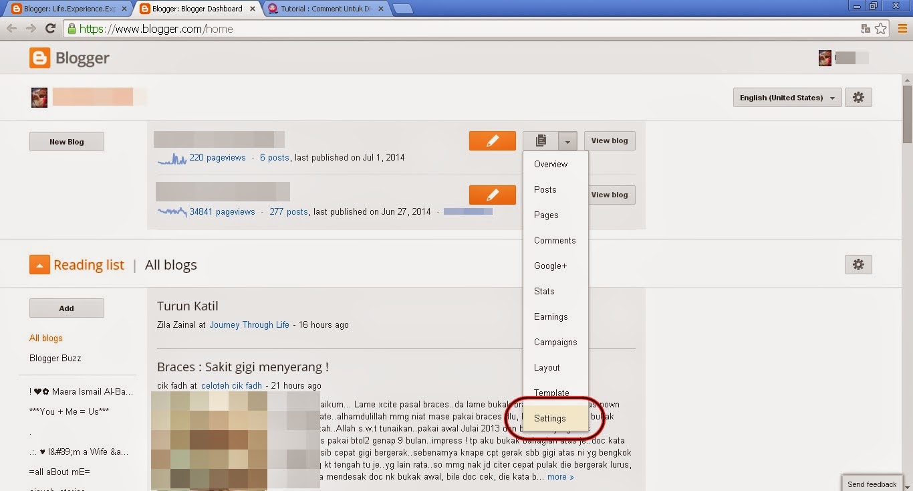
Task: Switch to Reading list view
Action: 89,265
